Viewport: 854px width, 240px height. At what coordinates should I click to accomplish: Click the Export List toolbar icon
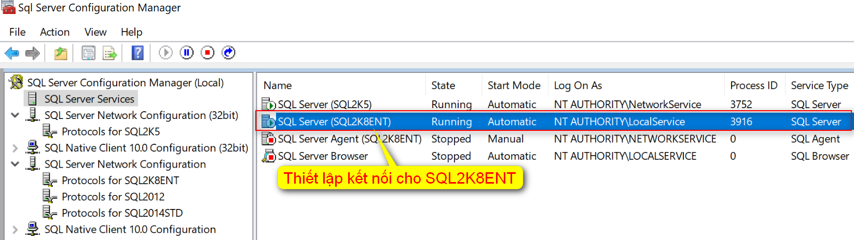pyautogui.click(x=109, y=53)
